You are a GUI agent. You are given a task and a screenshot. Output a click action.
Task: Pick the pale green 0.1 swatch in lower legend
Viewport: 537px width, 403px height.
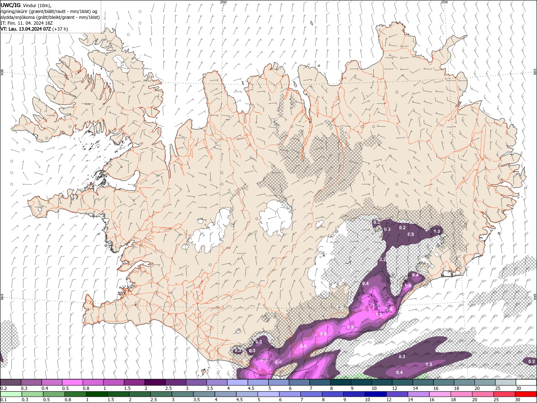pyautogui.click(x=10, y=394)
